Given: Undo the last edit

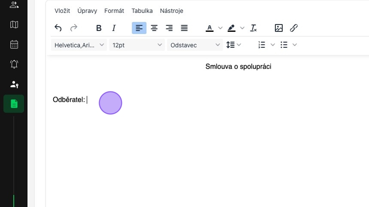Looking at the screenshot, I should pyautogui.click(x=58, y=28).
